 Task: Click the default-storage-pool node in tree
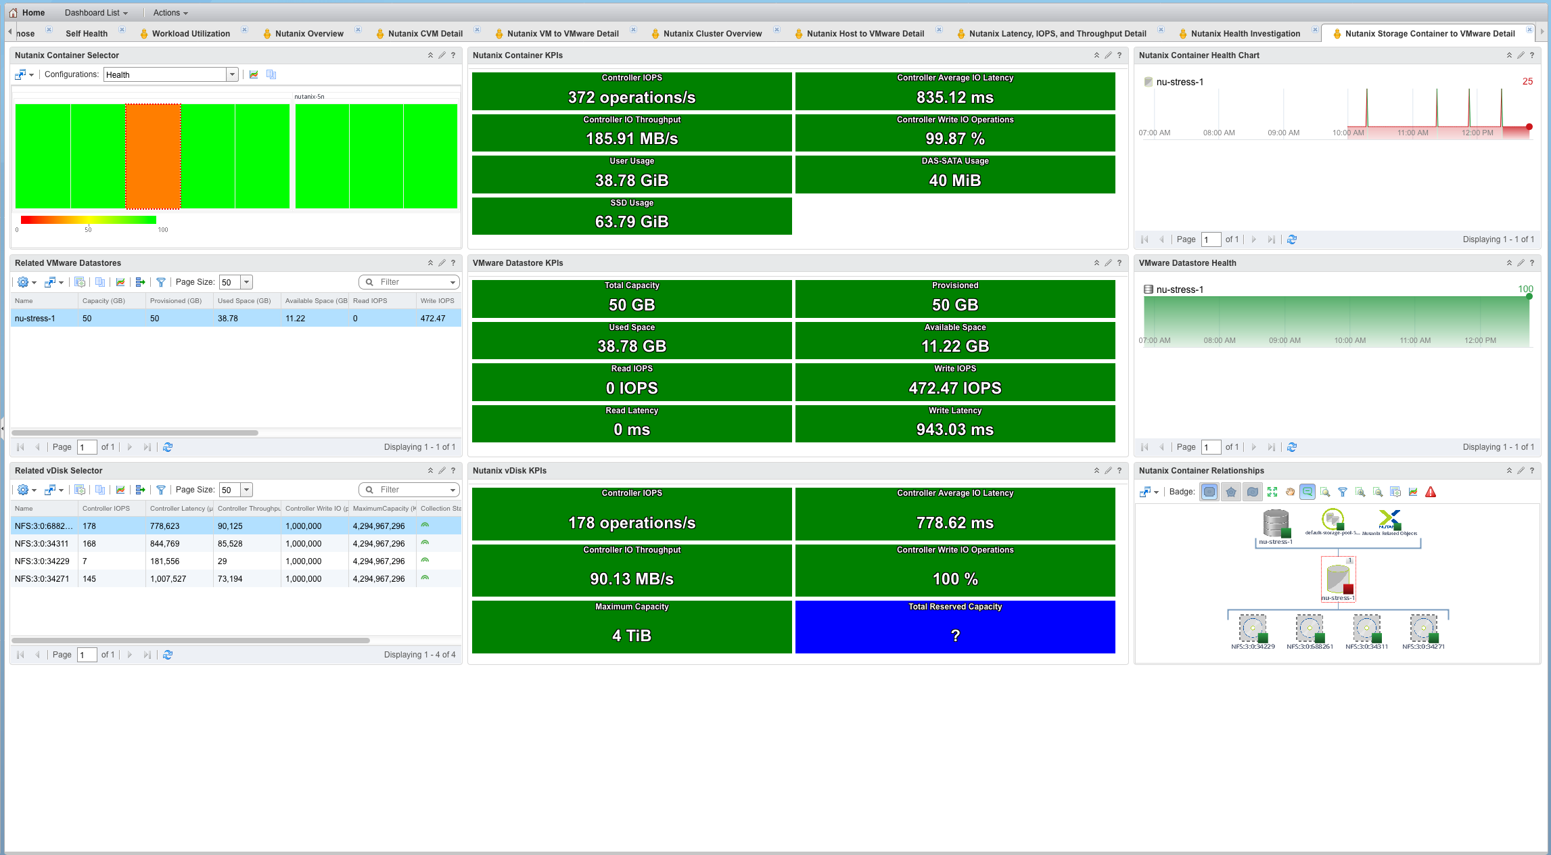(x=1333, y=522)
